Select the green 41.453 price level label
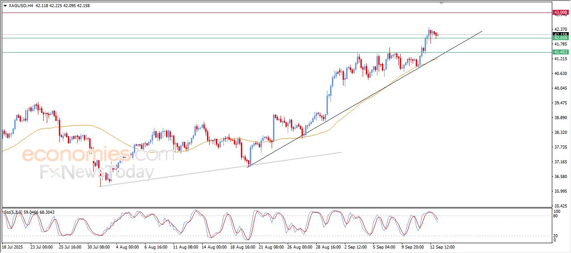The height and width of the screenshot is (253, 571). pos(560,52)
